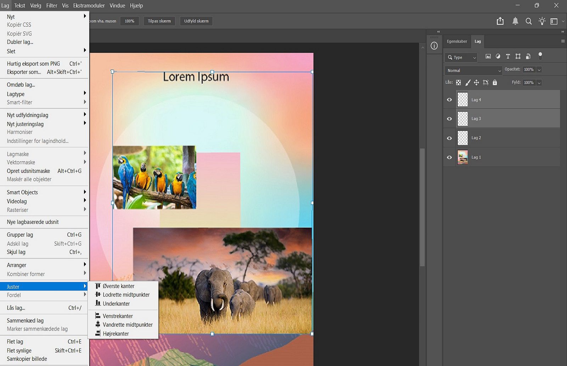Click the lock all padlock icon
This screenshot has height=366, width=567.
point(495,83)
